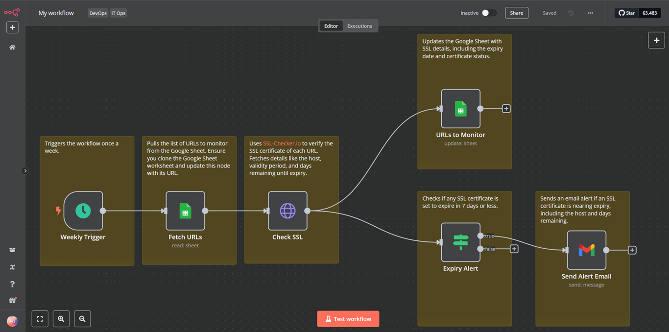Open the what's new gift icon
Image resolution: width=669 pixels, height=332 pixels.
pyautogui.click(x=12, y=300)
